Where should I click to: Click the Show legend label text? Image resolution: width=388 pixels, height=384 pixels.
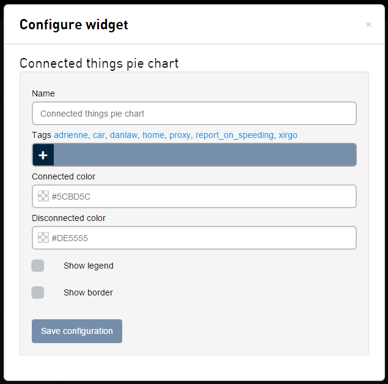point(89,266)
